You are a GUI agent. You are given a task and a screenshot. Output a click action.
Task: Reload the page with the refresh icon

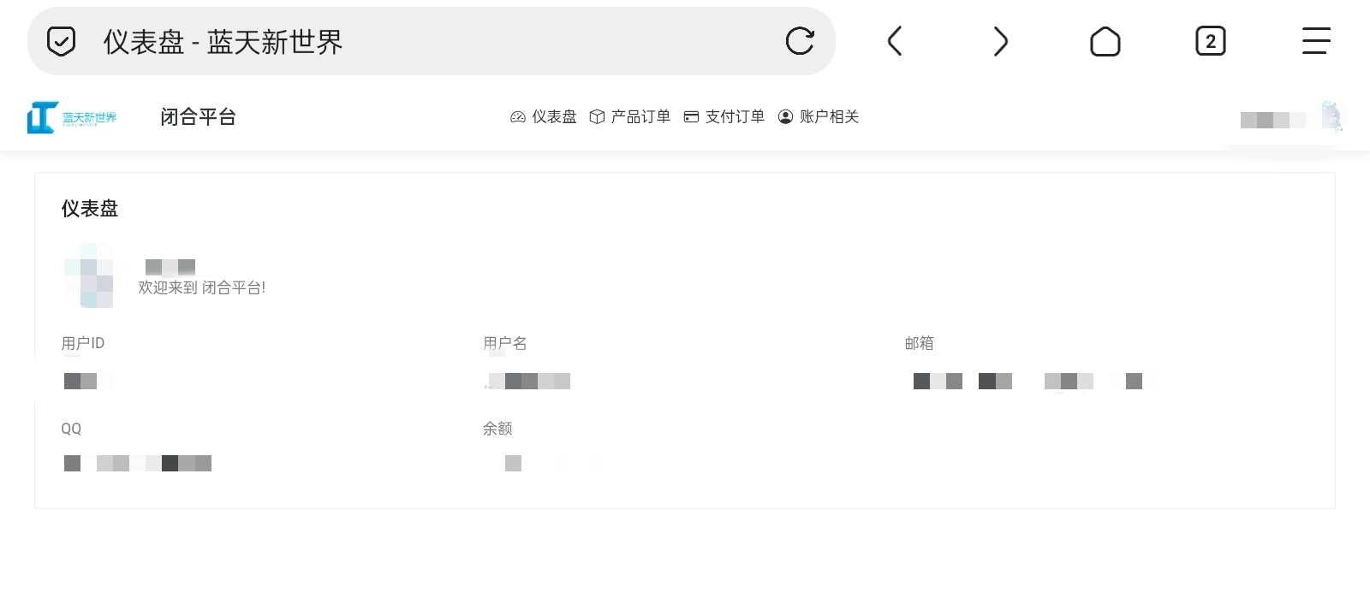(x=800, y=41)
